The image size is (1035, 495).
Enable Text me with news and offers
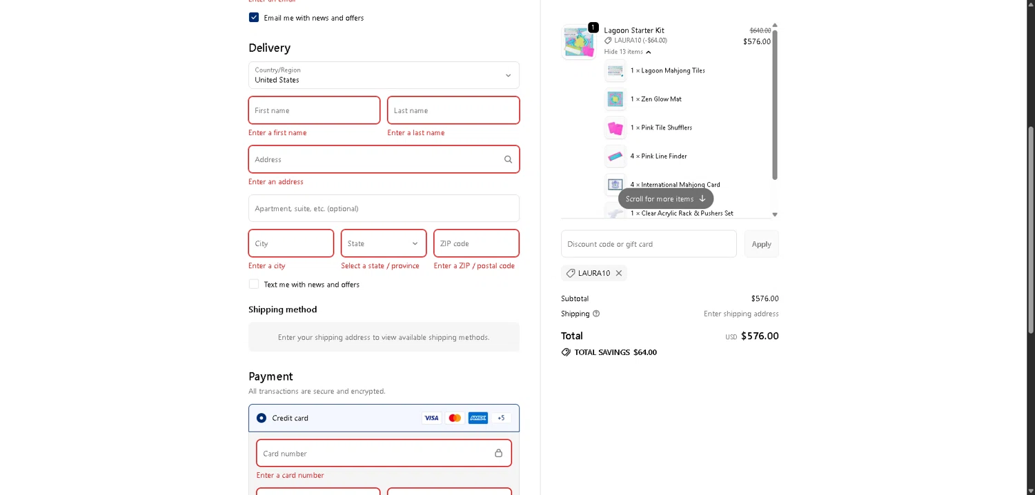[254, 284]
